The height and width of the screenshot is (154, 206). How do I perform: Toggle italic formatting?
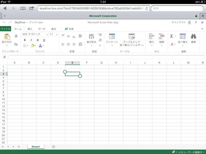coord(31,40)
